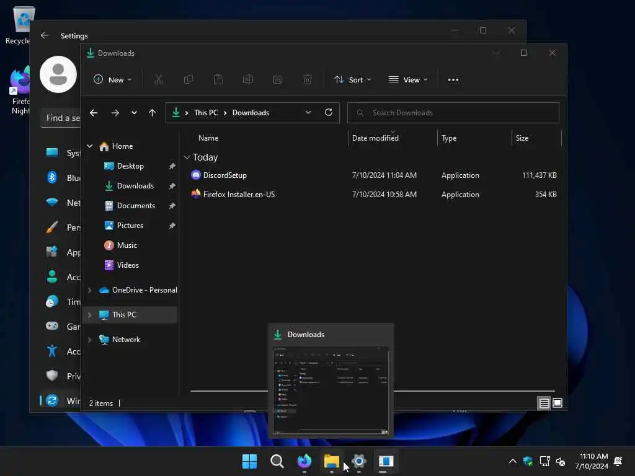This screenshot has height=476, width=635.
Task: Select Music in navigation pane
Action: (127, 245)
